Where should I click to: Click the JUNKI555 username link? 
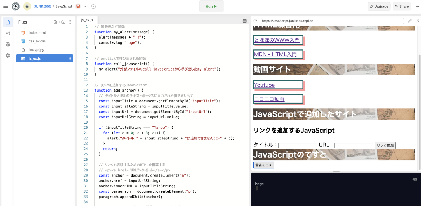point(42,6)
